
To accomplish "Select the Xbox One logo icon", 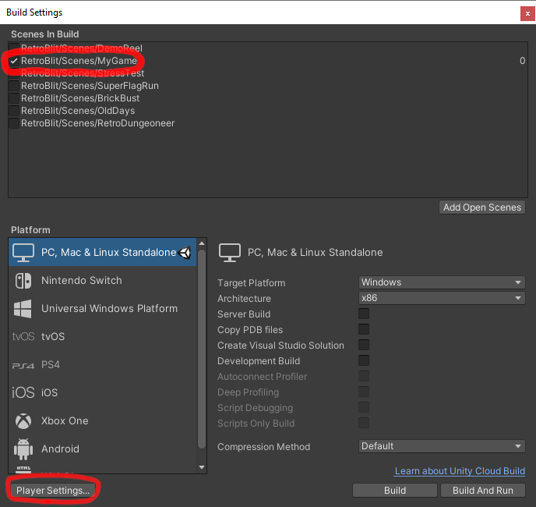I will click(x=23, y=420).
